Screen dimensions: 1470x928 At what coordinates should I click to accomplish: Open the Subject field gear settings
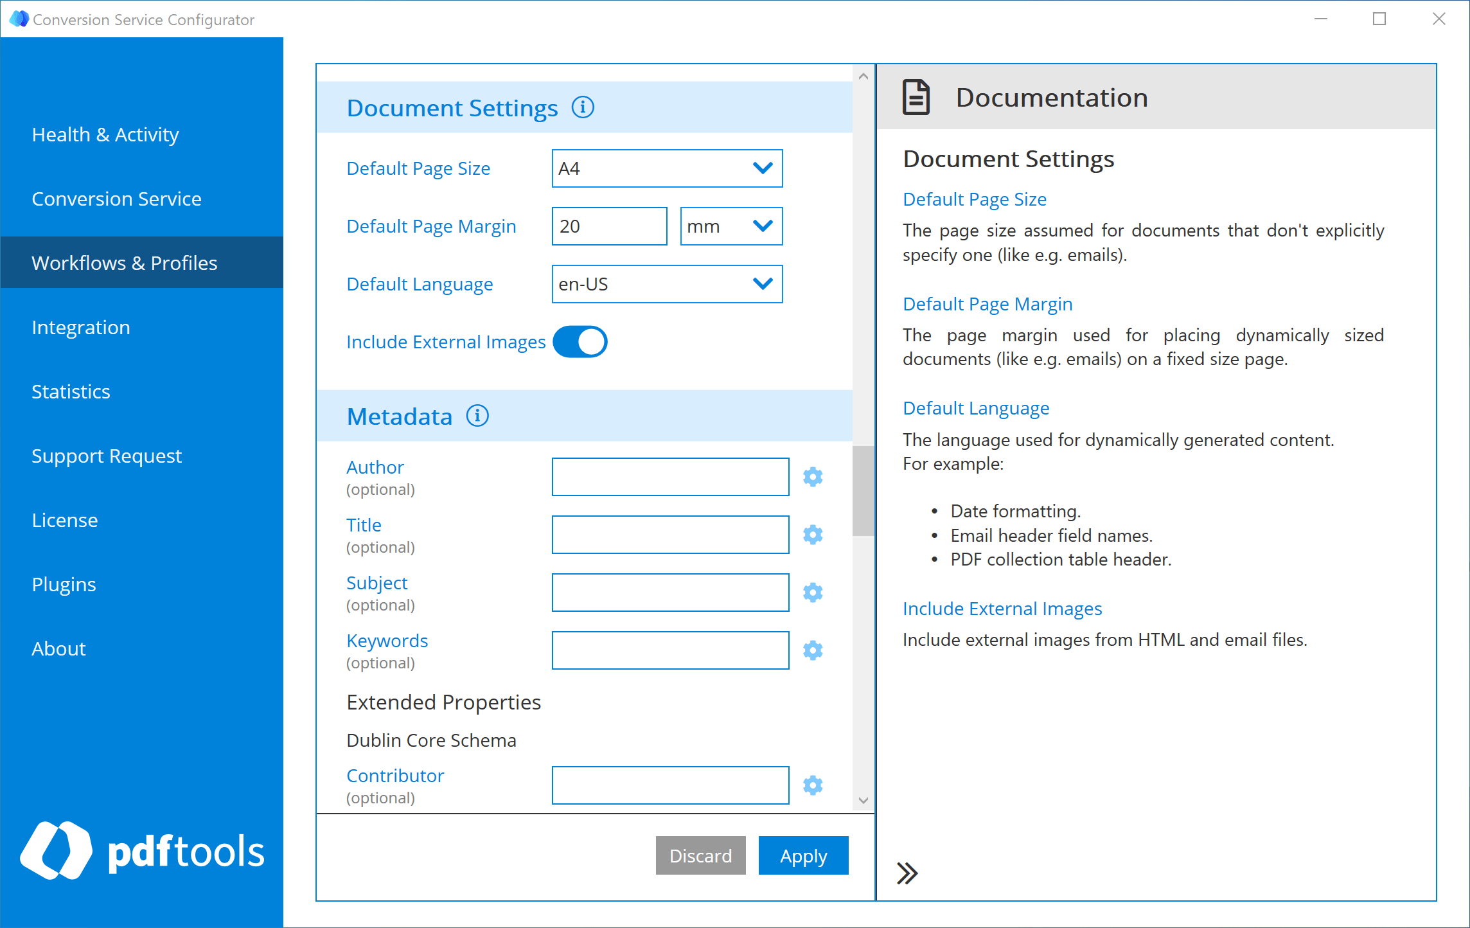click(813, 592)
